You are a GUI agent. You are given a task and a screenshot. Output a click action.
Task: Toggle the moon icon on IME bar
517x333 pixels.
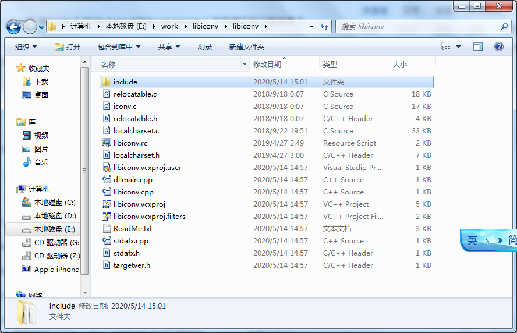tap(499, 240)
